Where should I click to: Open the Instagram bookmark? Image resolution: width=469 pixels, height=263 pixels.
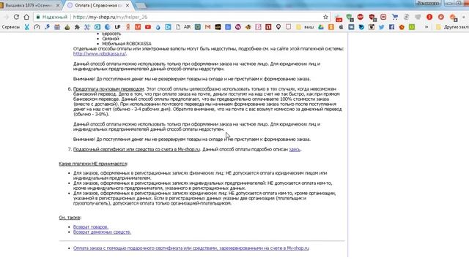coord(372,27)
